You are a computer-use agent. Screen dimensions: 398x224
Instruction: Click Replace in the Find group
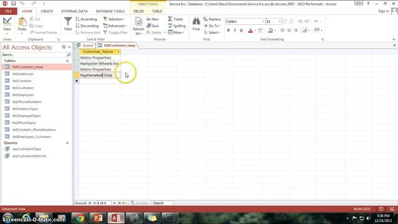click(x=212, y=19)
